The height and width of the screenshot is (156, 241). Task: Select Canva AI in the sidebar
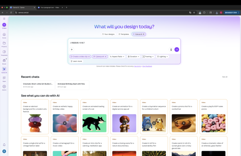point(4,70)
